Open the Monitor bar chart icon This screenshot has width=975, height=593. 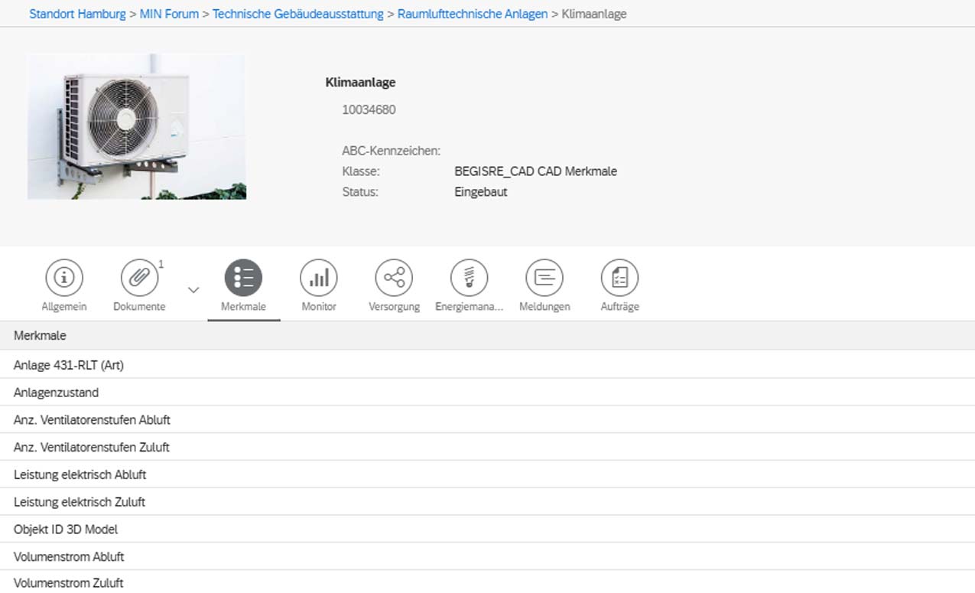(x=319, y=278)
